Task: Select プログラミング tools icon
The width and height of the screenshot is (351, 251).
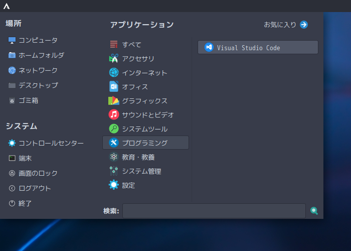Action: [114, 143]
